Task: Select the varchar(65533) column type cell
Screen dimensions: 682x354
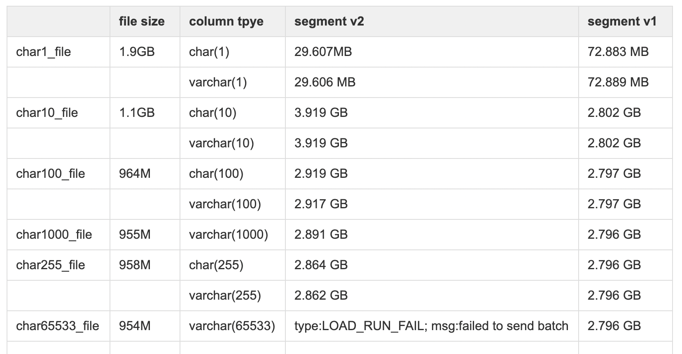Action: [232, 326]
